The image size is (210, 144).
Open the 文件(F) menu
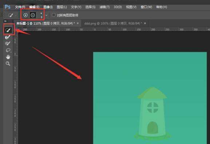pos(20,7)
